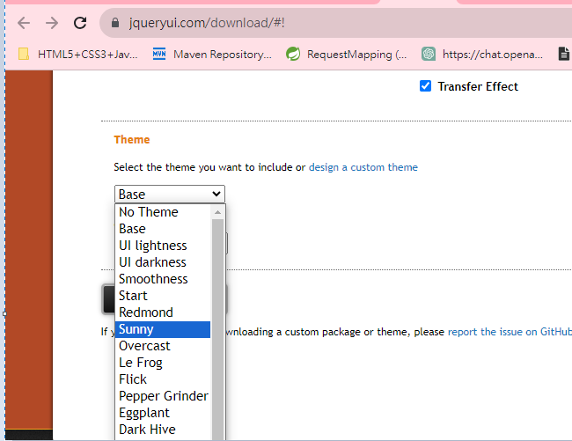Select No Theme from the list
The width and height of the screenshot is (572, 441).
163,212
